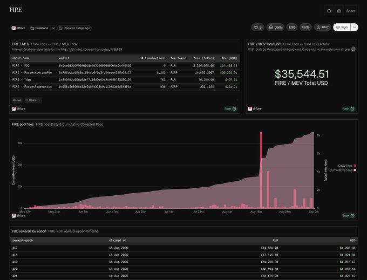Screen dimensions: 367x280
Task: Click the FIRE dashboard title
Action: 16,10
